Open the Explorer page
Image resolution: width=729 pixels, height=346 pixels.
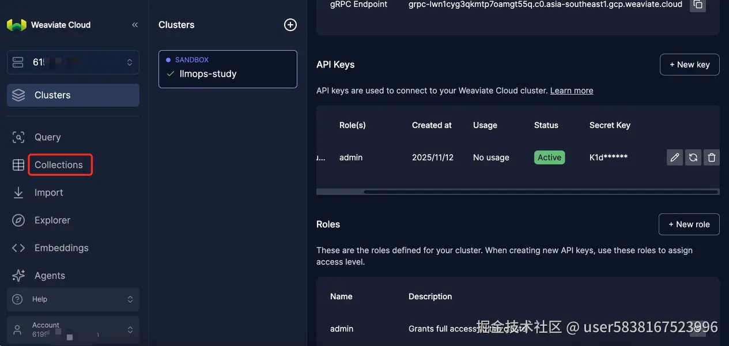pyautogui.click(x=52, y=220)
